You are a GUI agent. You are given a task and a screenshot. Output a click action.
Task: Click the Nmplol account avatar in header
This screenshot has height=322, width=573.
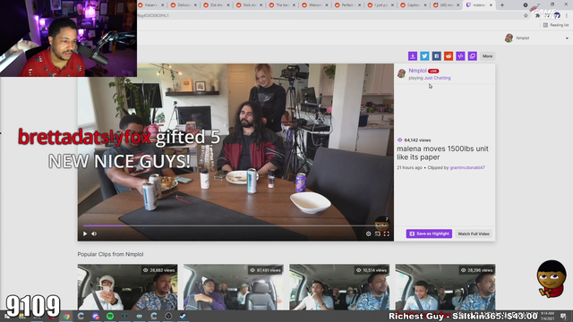click(x=509, y=38)
